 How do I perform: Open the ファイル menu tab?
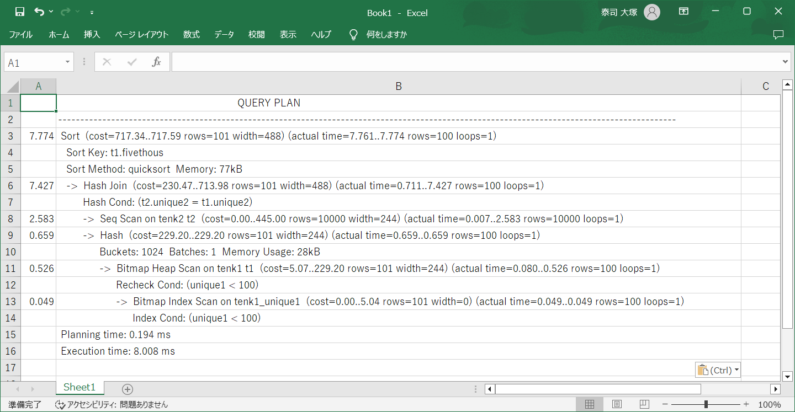pyautogui.click(x=20, y=35)
